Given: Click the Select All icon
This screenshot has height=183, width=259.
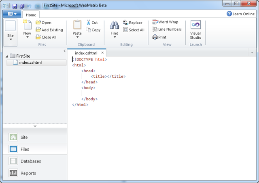Looking at the screenshot, I should pyautogui.click(x=125, y=30).
